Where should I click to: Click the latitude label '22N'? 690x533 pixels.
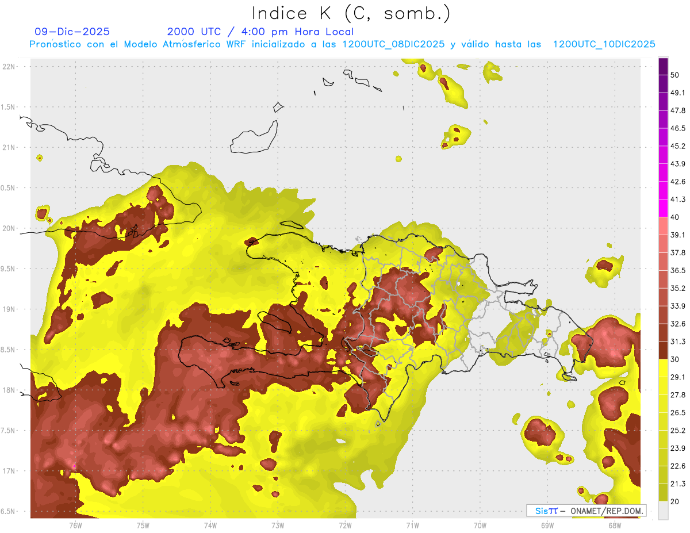tap(9, 67)
